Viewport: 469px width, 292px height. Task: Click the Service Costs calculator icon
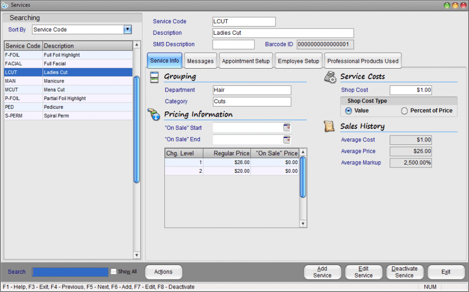(x=331, y=77)
